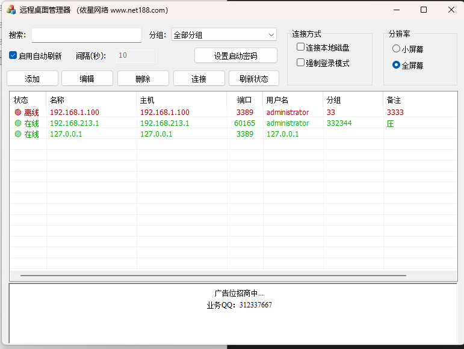Click the 连接 button
This screenshot has height=349, width=464.
[199, 79]
